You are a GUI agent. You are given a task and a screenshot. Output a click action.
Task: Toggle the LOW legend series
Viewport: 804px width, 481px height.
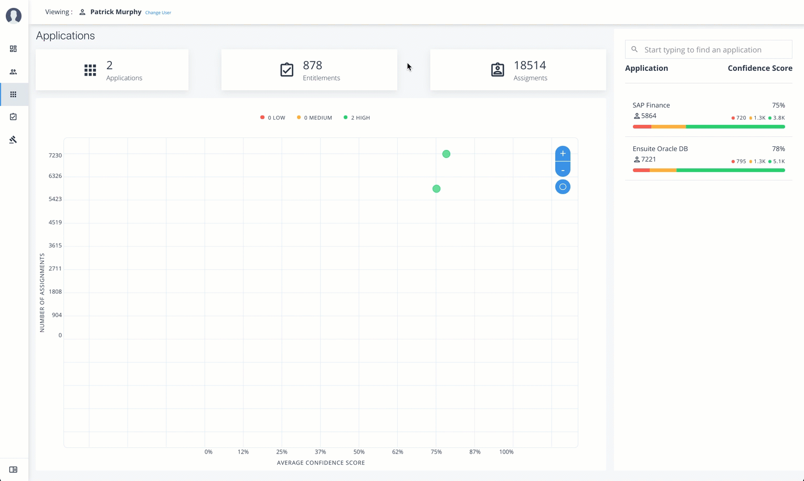(x=273, y=118)
